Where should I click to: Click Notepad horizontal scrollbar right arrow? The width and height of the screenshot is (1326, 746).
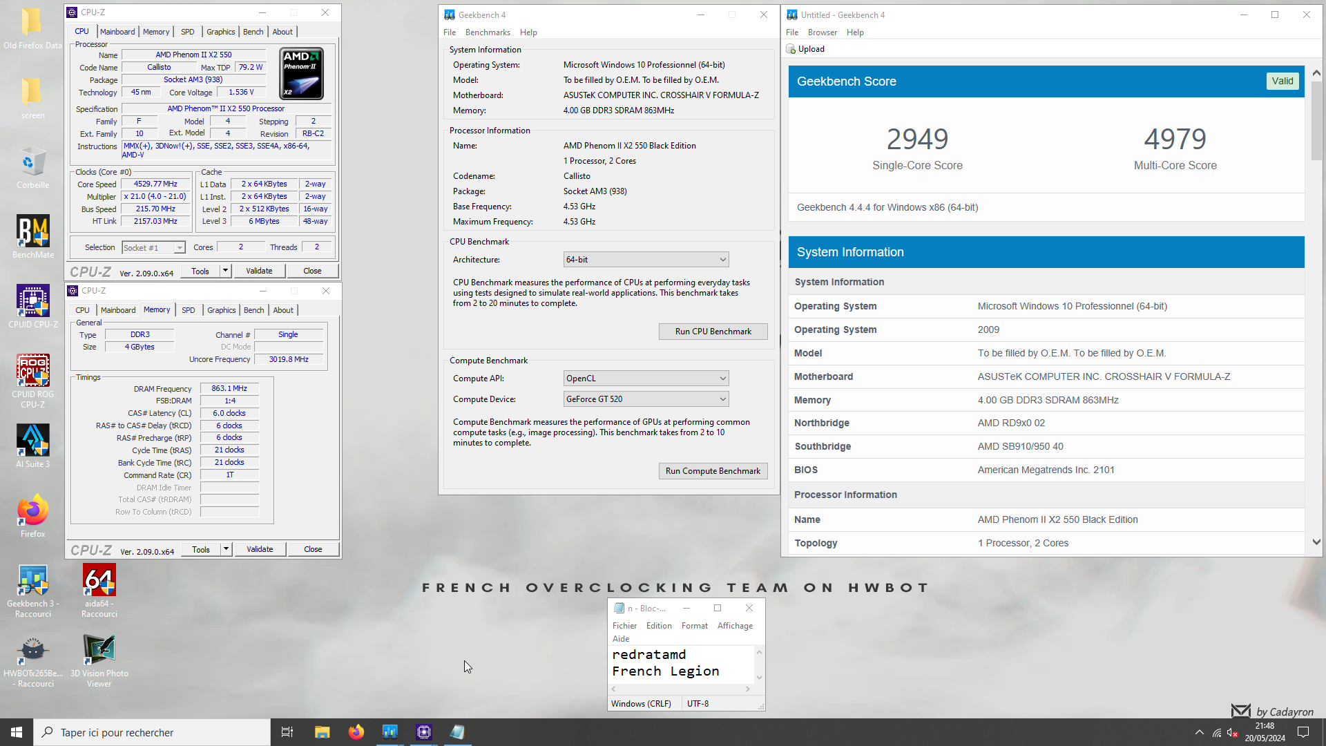(x=747, y=689)
